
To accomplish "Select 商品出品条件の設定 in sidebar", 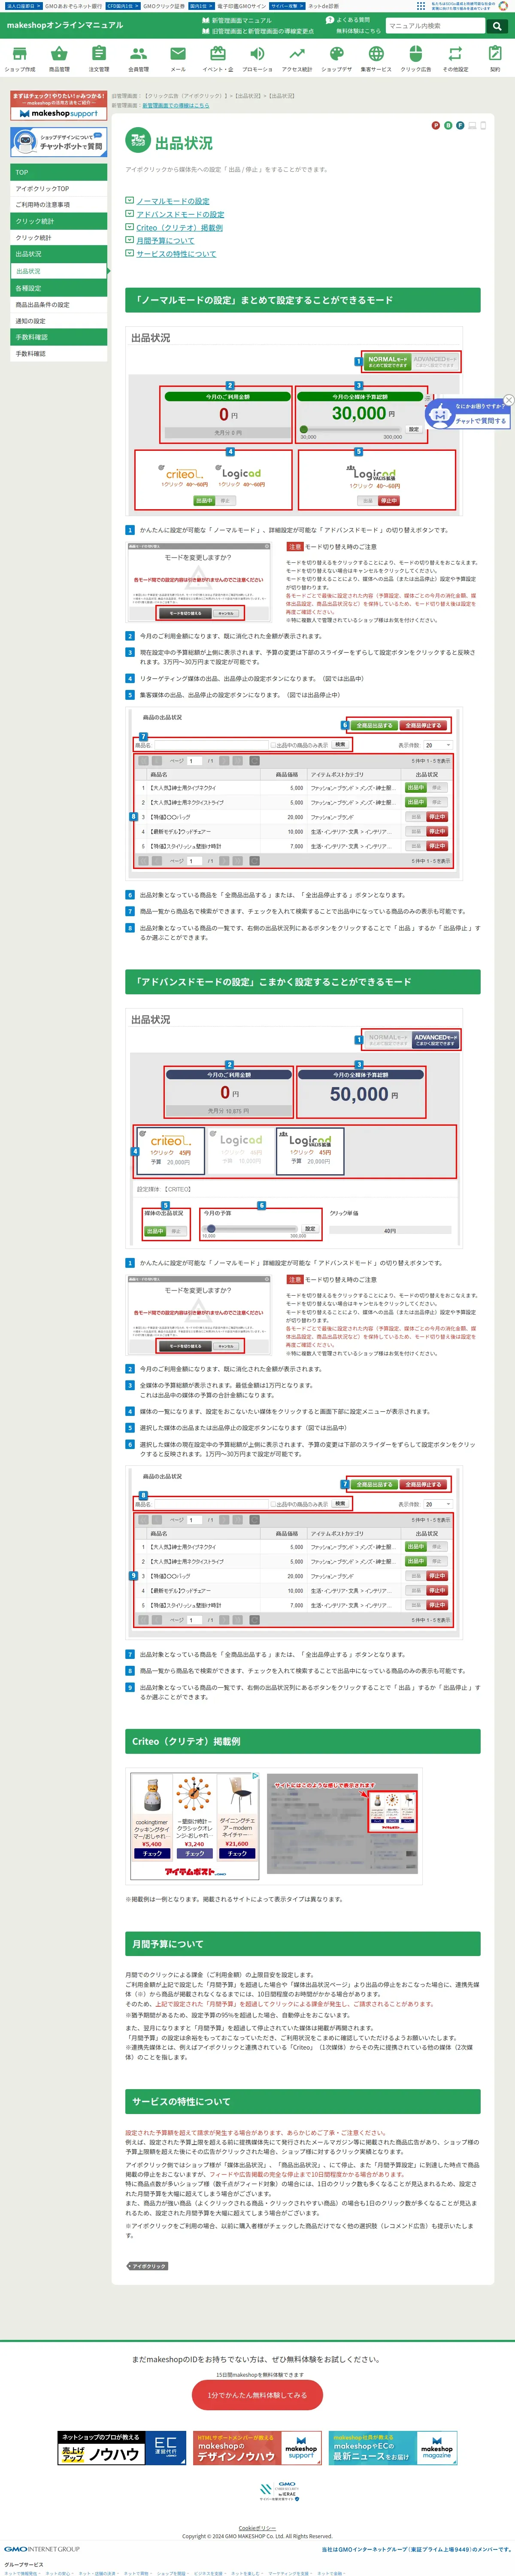I will pyautogui.click(x=59, y=305).
